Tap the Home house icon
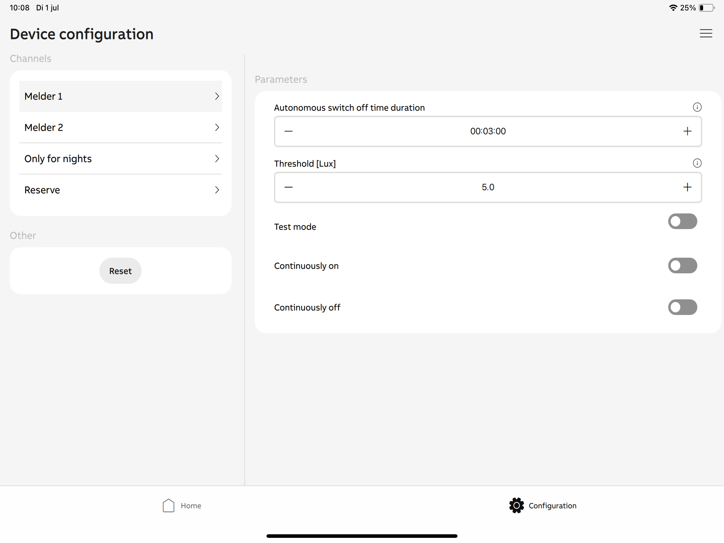Viewport: 724px width, 543px height. (168, 506)
